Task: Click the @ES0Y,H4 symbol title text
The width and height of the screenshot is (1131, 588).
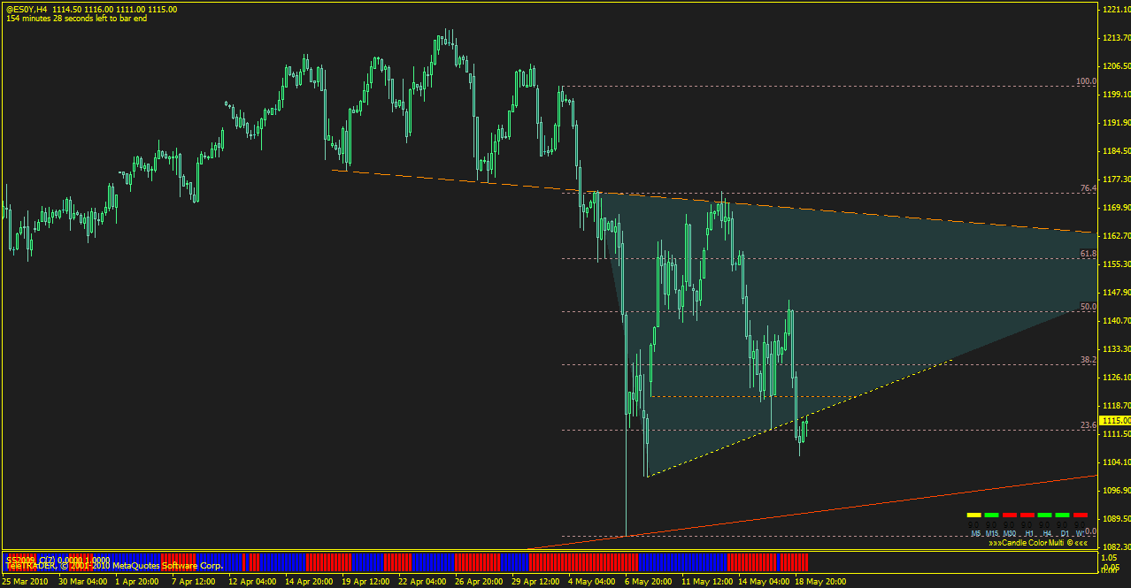Action: (x=27, y=9)
